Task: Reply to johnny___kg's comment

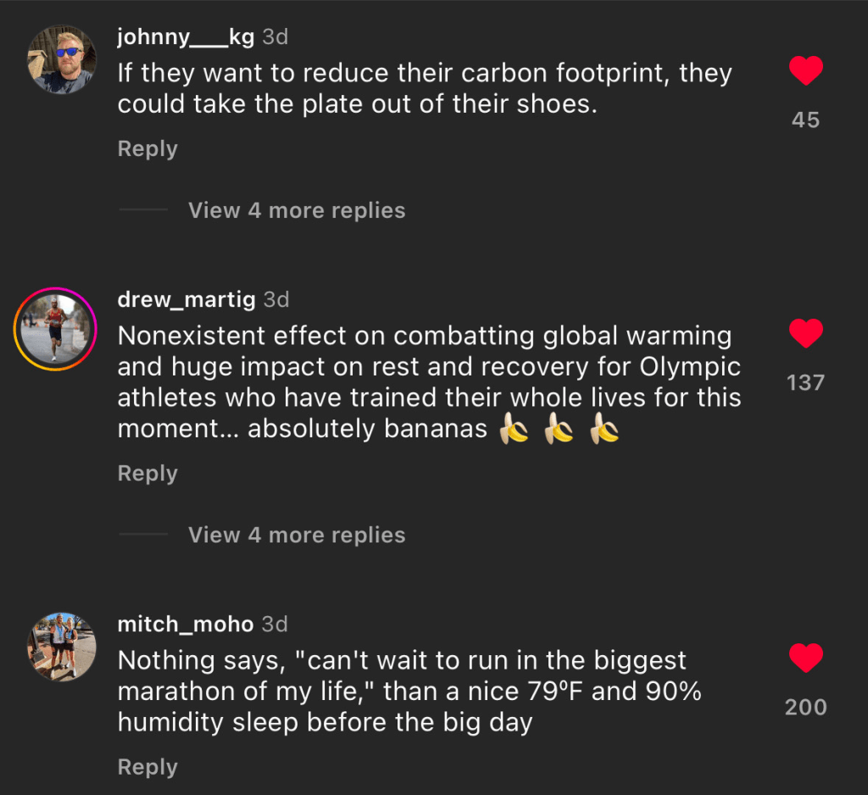Action: click(x=147, y=148)
